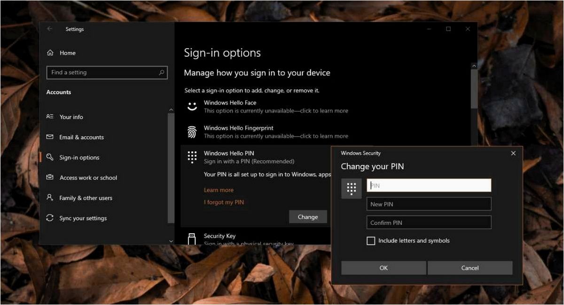
Task: Click 'Manage how you sign in to your device'
Action: click(x=257, y=73)
